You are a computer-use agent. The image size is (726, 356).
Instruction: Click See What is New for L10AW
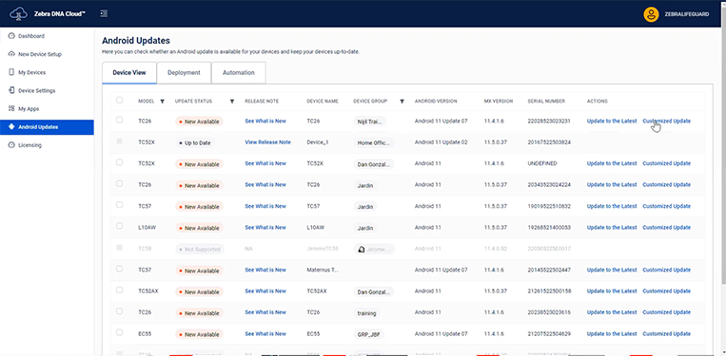click(x=265, y=227)
